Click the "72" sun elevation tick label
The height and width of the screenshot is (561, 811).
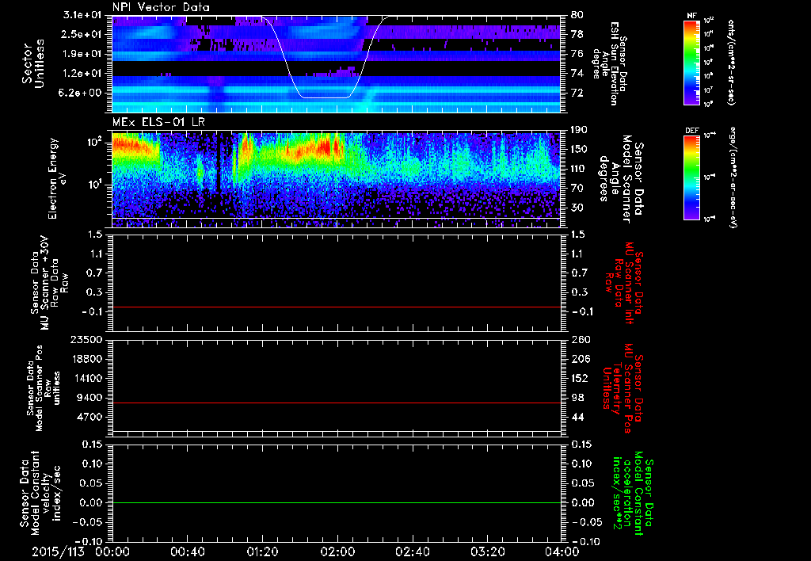577,93
